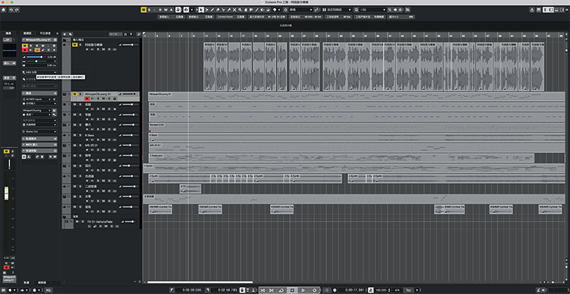Solo the MS-20 01 track
Viewport: 570px width, 294px height.
(x=81, y=145)
